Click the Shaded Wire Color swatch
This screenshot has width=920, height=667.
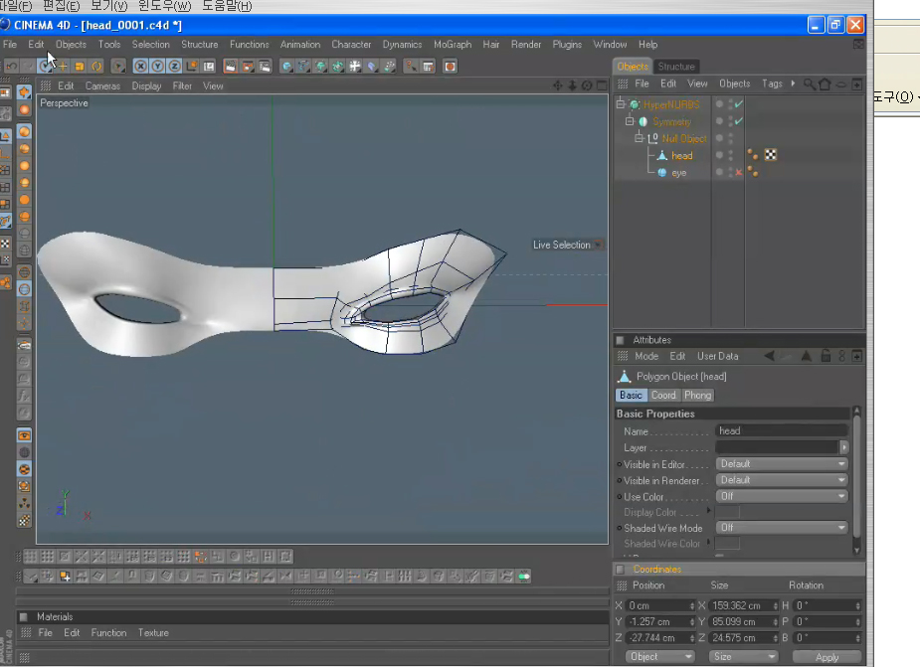pos(728,544)
